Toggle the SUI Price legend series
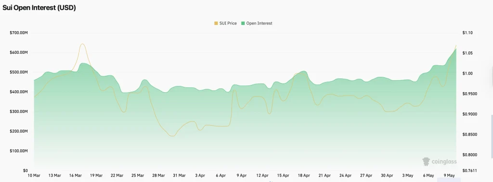 point(225,23)
